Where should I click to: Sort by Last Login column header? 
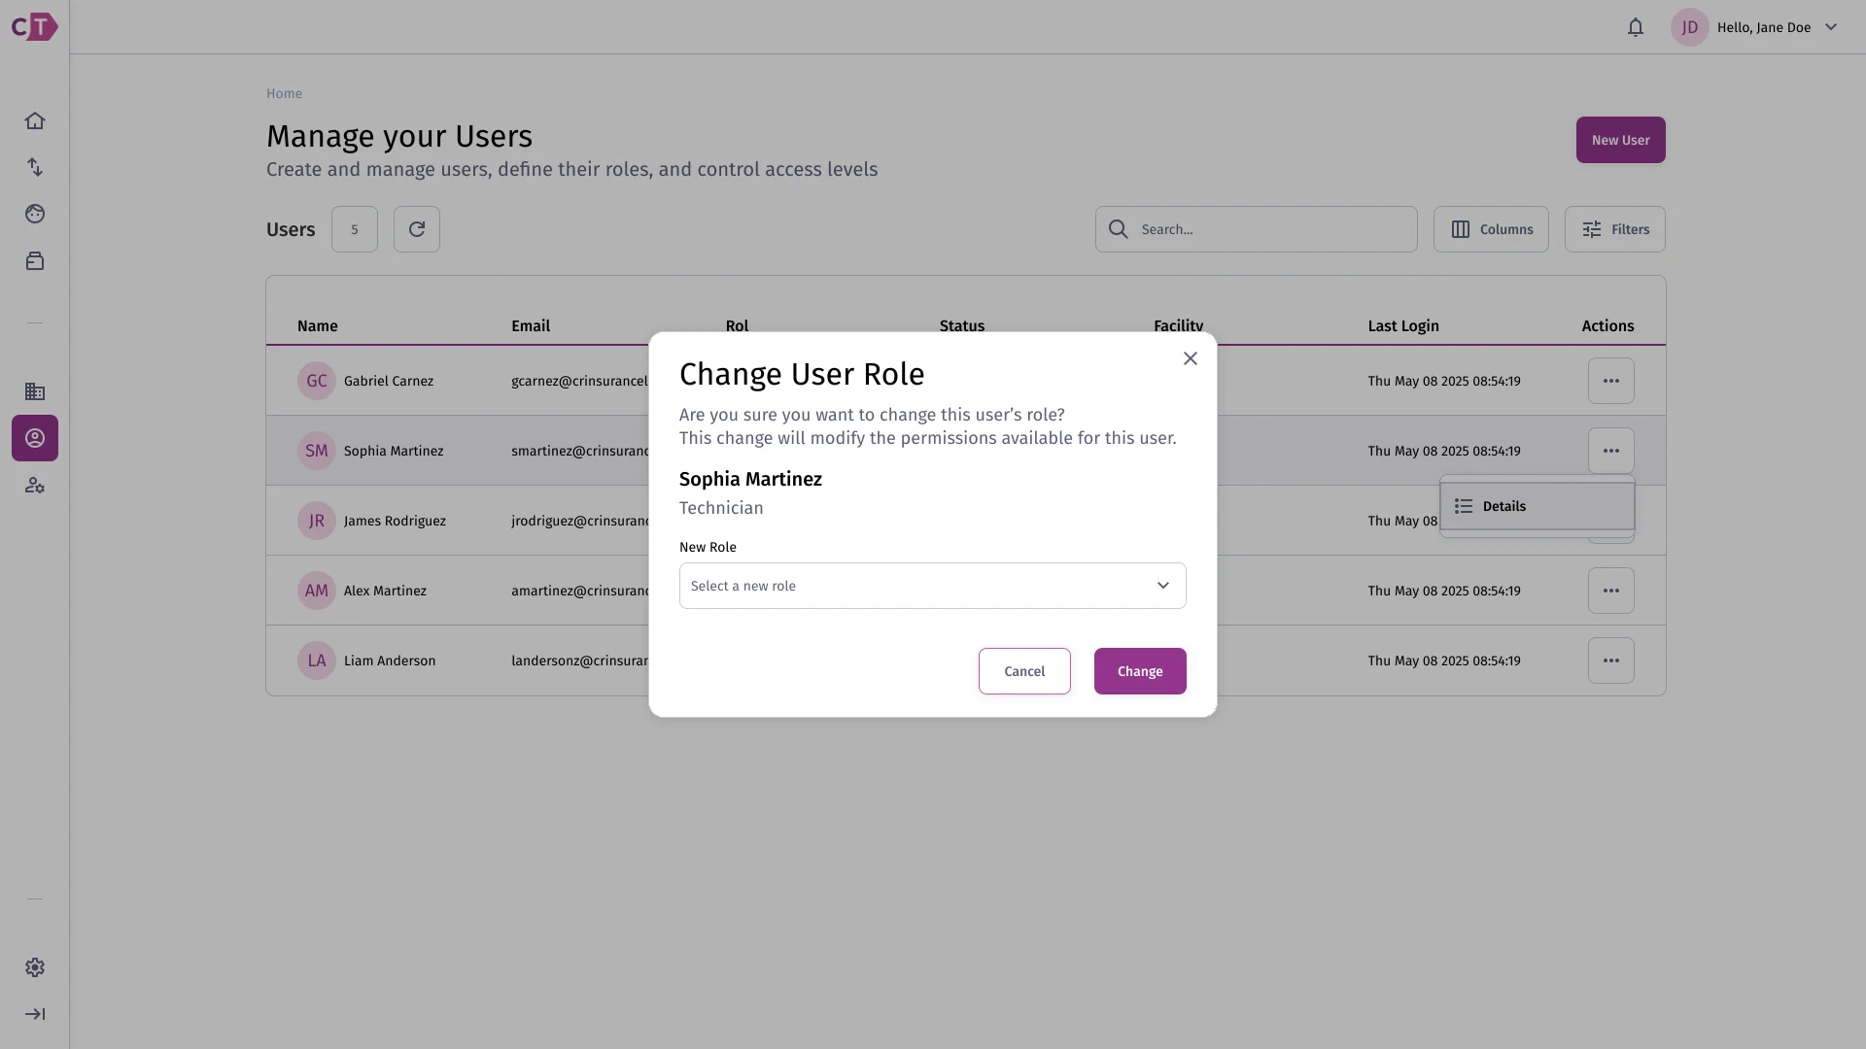(1403, 325)
